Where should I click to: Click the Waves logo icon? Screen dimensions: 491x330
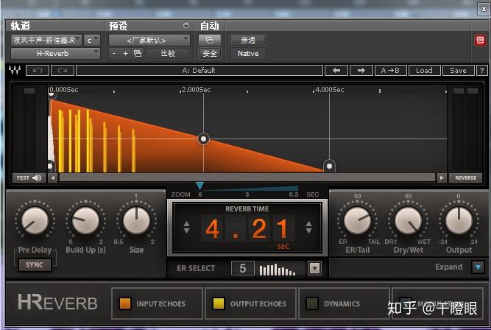pos(15,71)
